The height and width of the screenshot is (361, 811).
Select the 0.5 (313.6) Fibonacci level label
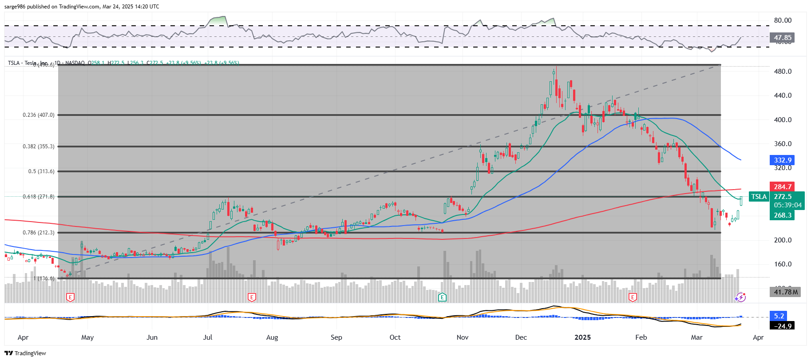[x=41, y=171]
